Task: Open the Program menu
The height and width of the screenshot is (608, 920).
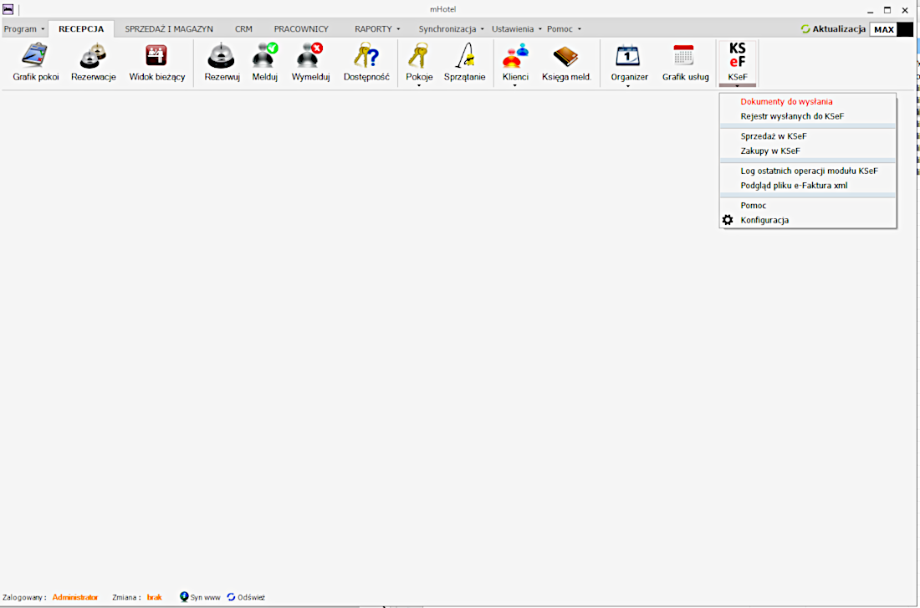Action: (24, 29)
